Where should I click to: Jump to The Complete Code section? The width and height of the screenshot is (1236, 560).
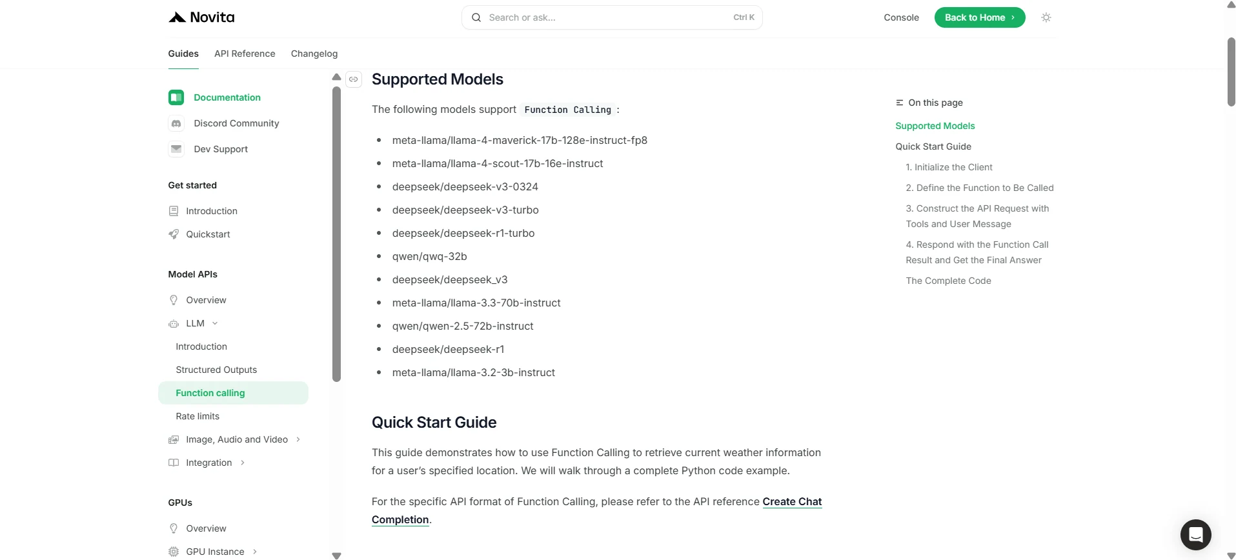[948, 281]
